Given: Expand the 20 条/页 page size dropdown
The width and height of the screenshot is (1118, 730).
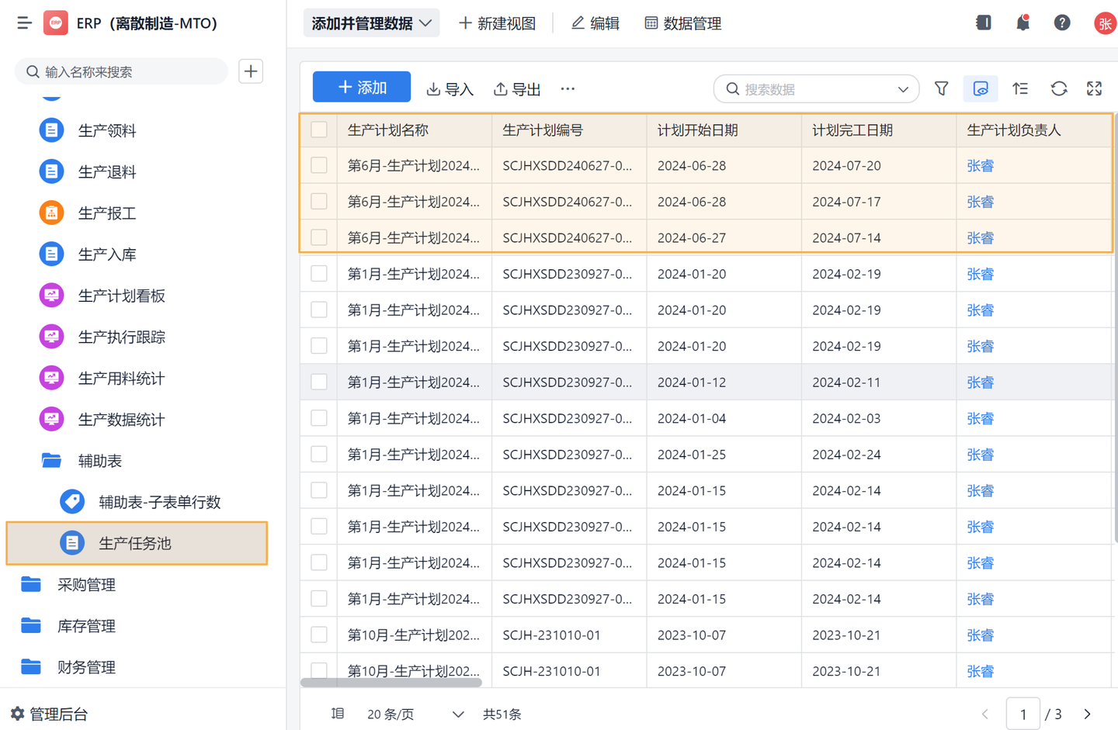Looking at the screenshot, I should click(x=411, y=714).
